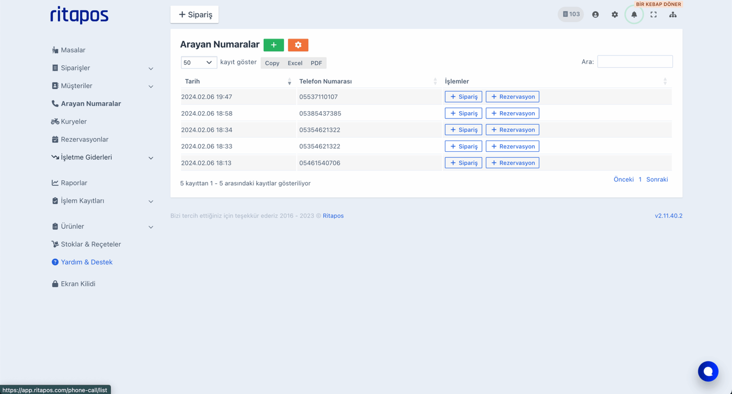Add Rezervasyon for 05385437385

tap(512, 113)
